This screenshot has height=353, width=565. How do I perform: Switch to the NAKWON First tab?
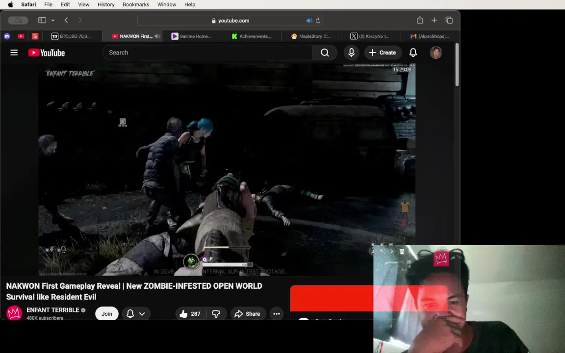[131, 36]
